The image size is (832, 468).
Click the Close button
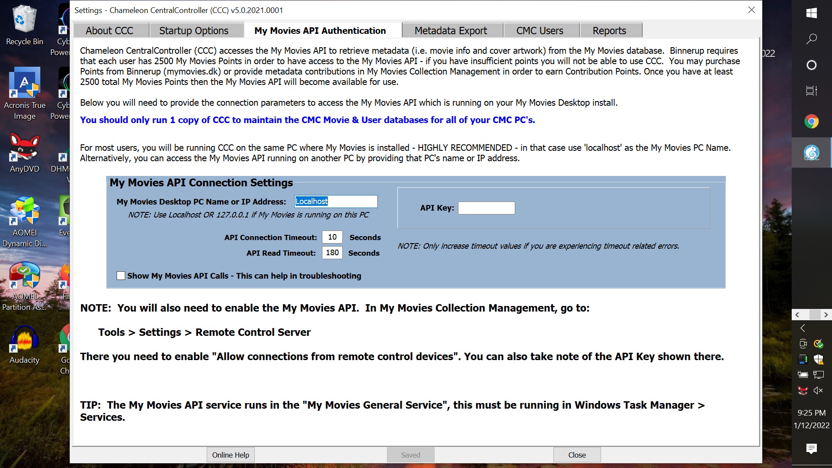pos(577,454)
